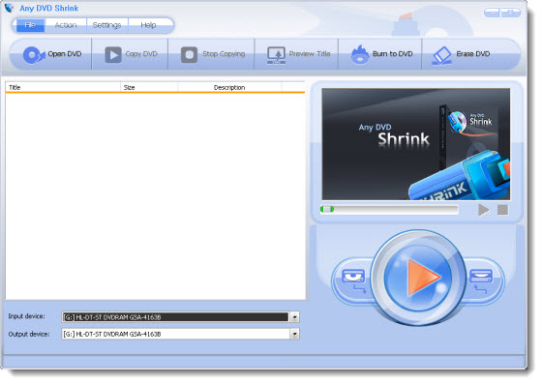This screenshot has width=542, height=384.
Task: Open the File menu
Action: coord(30,25)
